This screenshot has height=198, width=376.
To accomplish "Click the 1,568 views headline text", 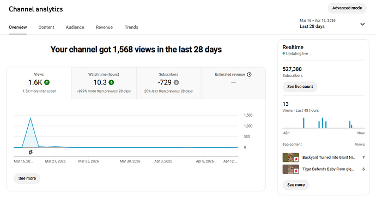I will pyautogui.click(x=136, y=50).
